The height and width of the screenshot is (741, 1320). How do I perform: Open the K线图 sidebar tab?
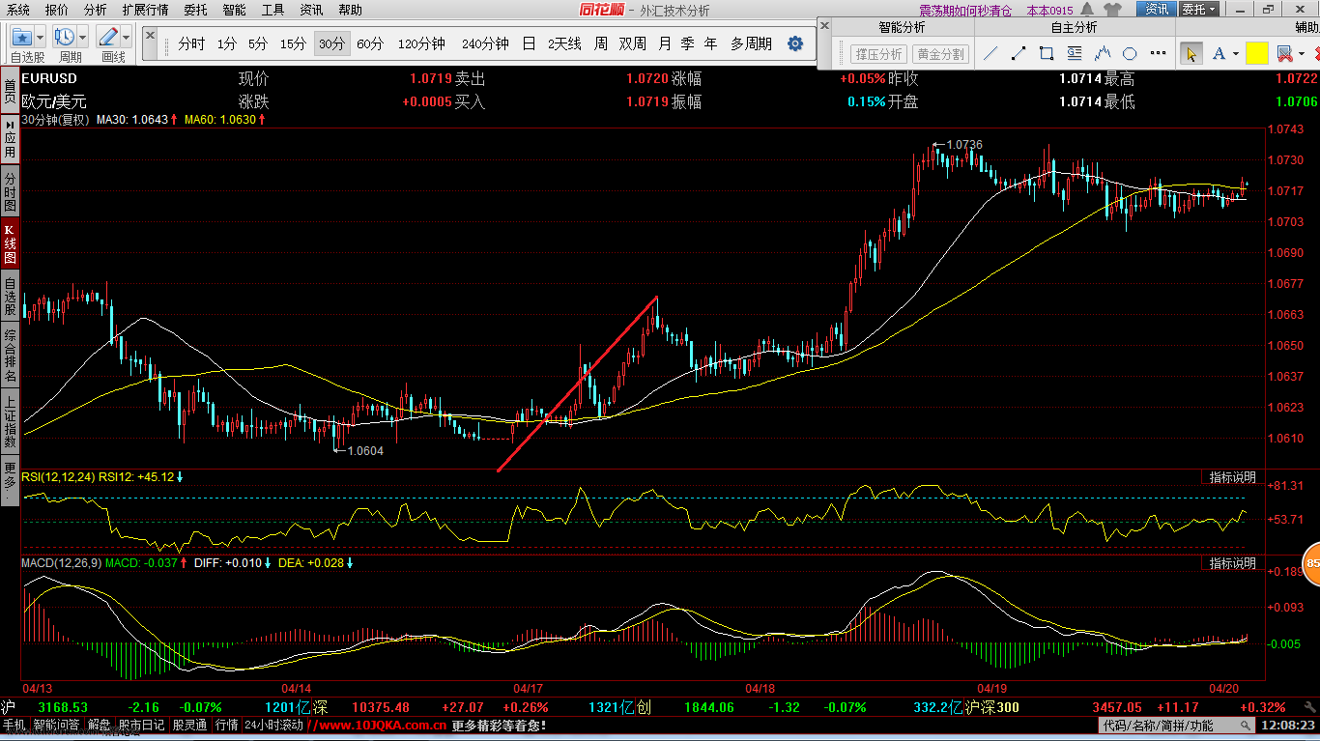[10, 243]
